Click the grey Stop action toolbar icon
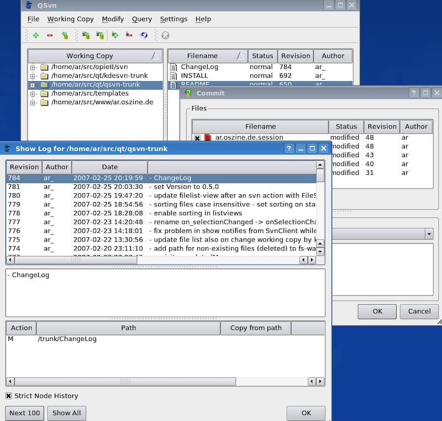This screenshot has width=442, height=421. pyautogui.click(x=165, y=35)
